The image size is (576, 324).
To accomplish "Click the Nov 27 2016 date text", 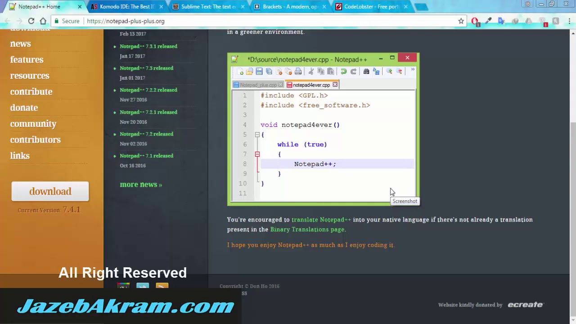I will pyautogui.click(x=133, y=100).
